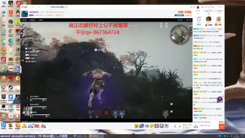Open the second-place avatar on the left of the ranking

click(x=199, y=19)
